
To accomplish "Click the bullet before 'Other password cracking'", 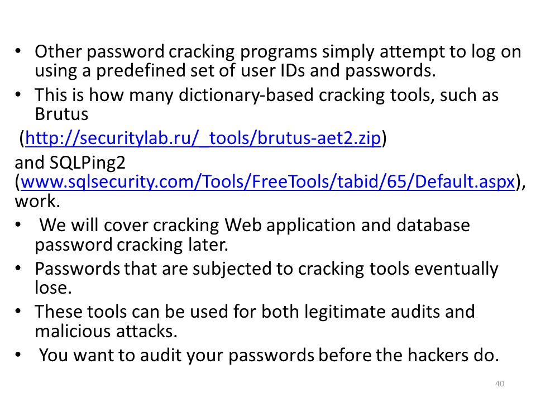I will [18, 51].
